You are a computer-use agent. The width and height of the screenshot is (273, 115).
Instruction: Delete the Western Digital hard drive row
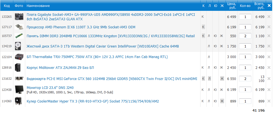[x=269, y=46]
